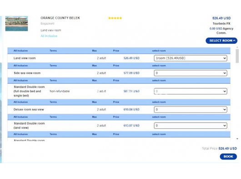Click the Land view room row name
Image resolution: width=241 pixels, height=179 pixels.
(25, 58)
